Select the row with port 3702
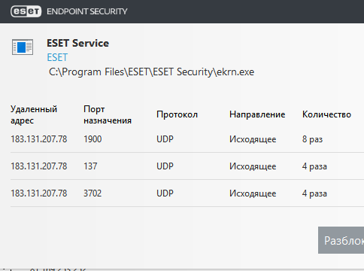 click(187, 193)
